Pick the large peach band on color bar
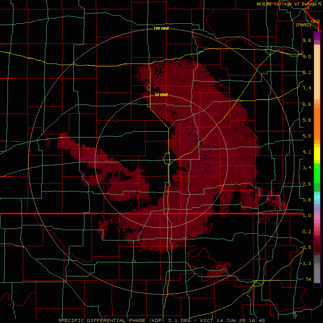323x323 pixels. pyautogui.click(x=317, y=74)
